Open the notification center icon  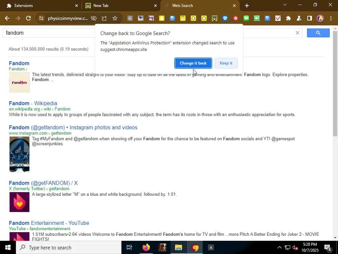328,247
